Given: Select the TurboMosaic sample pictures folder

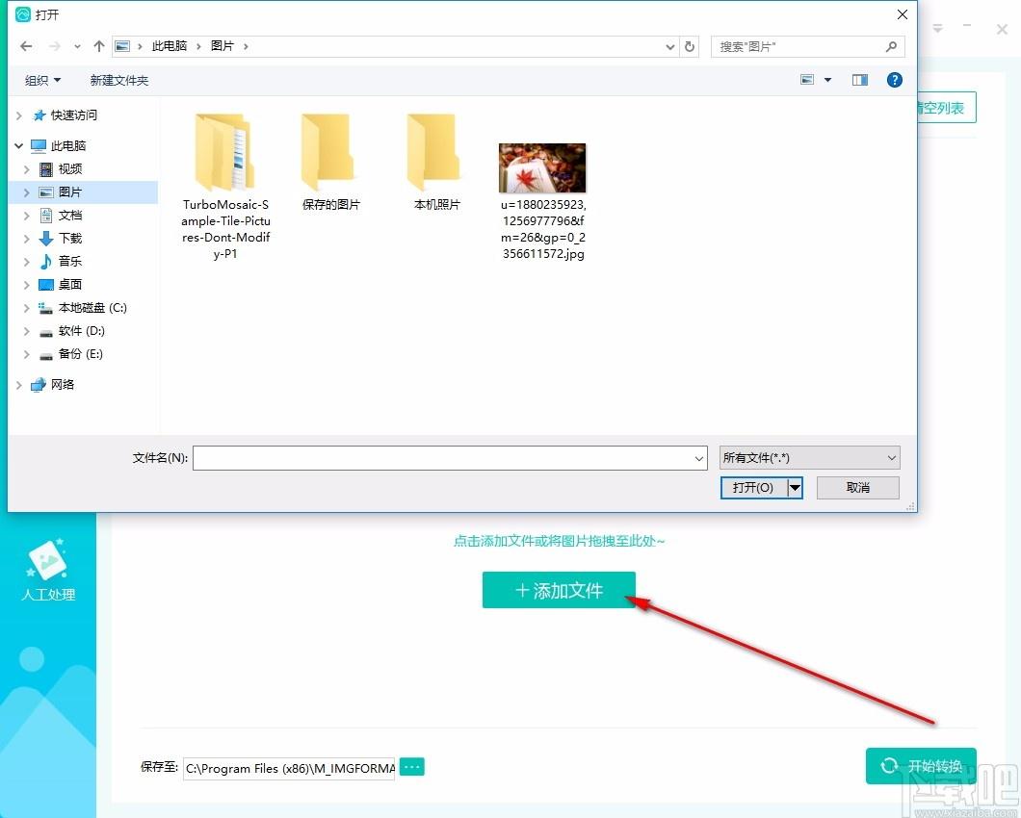Looking at the screenshot, I should pos(225,186).
